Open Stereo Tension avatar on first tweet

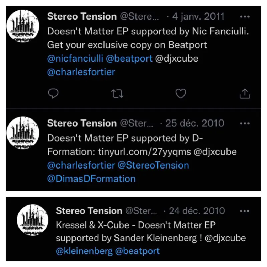coord(23,26)
